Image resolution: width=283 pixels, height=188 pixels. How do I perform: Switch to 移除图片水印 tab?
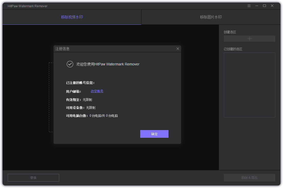pos(211,17)
